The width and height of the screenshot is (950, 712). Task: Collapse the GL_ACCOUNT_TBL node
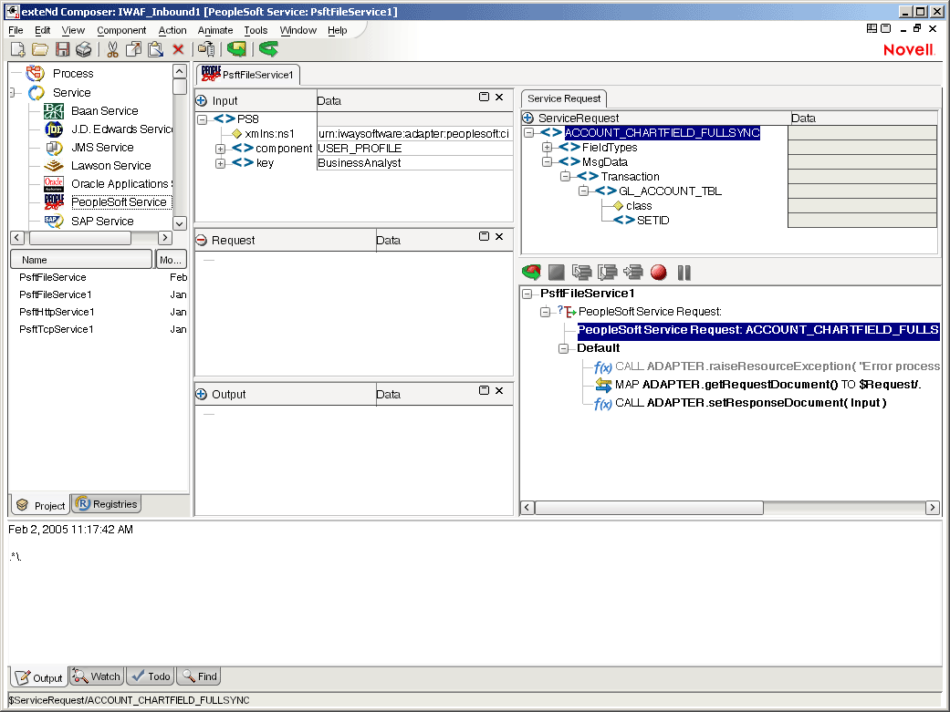point(583,191)
